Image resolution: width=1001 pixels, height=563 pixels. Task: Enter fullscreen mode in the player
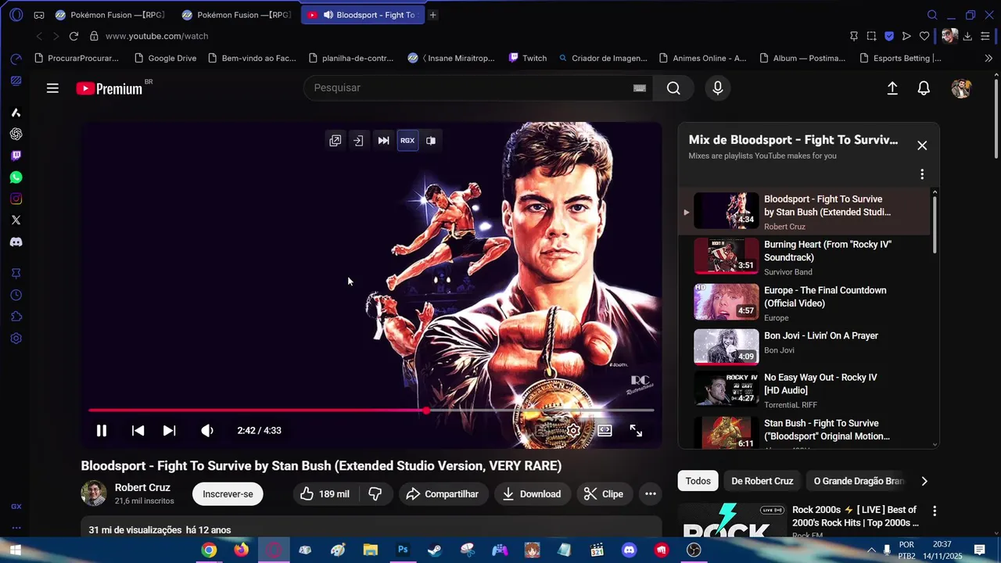tap(636, 430)
